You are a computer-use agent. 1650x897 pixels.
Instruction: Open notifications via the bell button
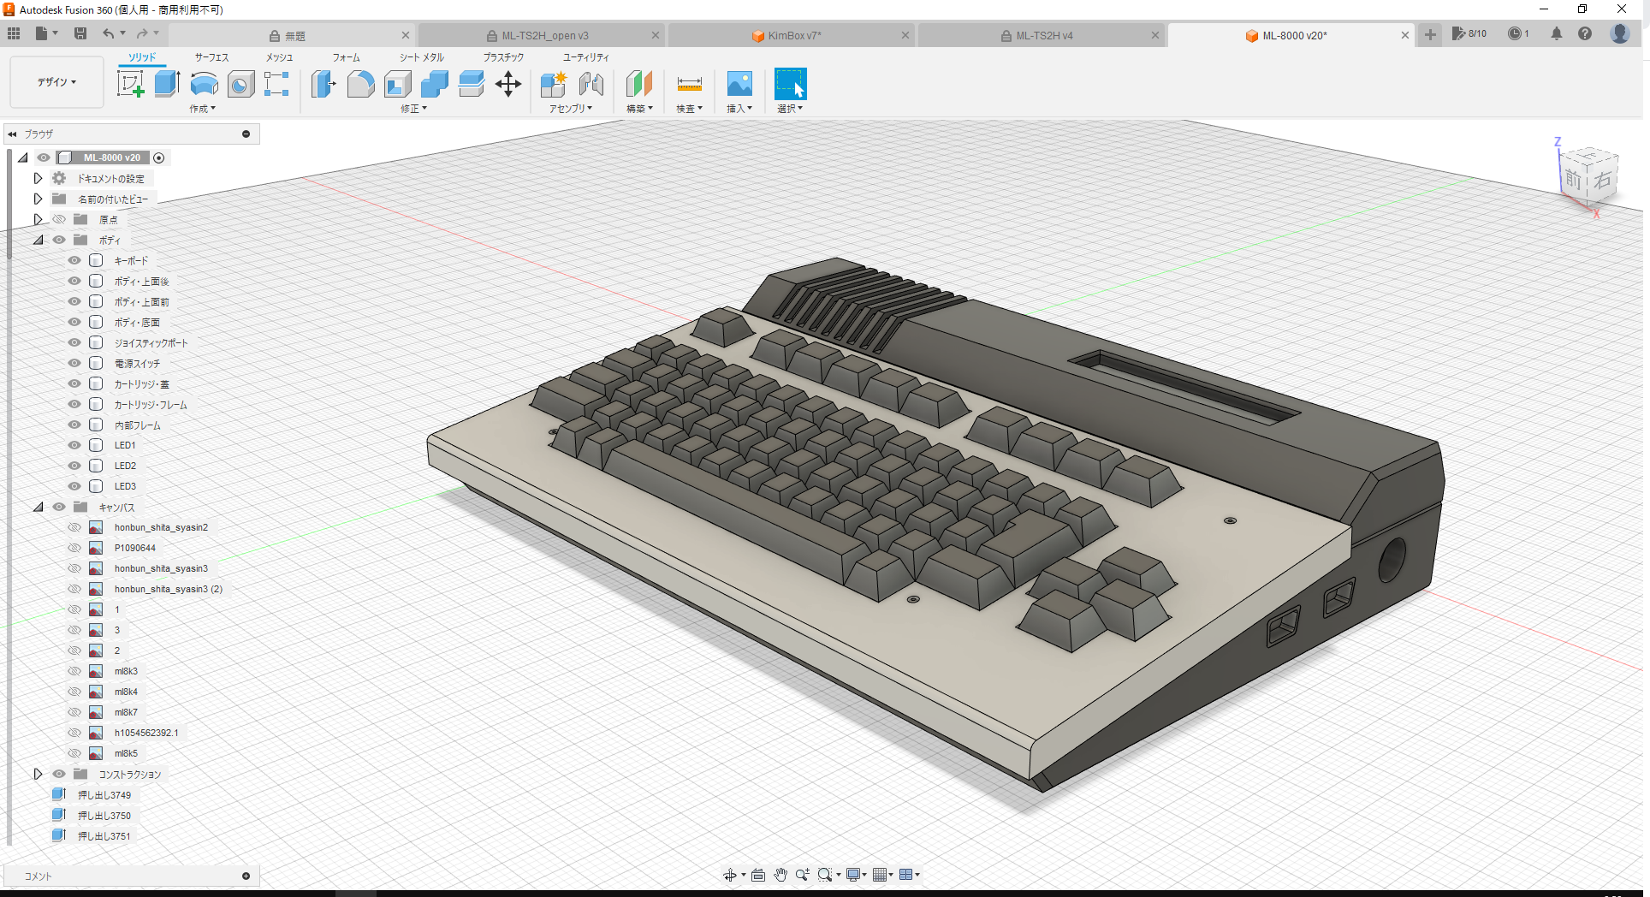(1557, 33)
